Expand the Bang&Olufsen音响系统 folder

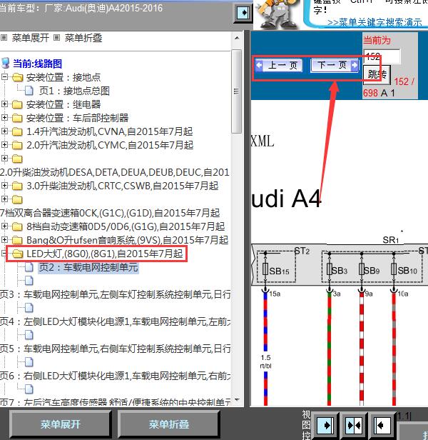[x=4, y=239]
